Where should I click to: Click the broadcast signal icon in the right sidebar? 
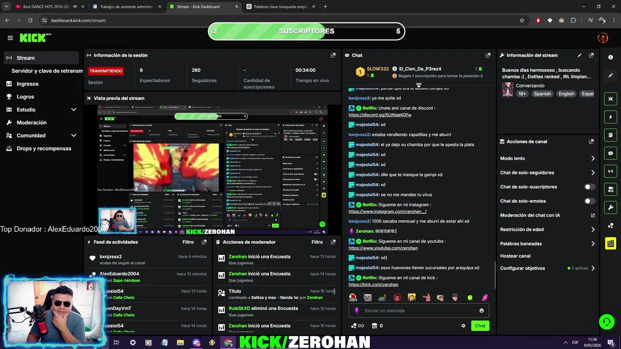tap(610, 171)
